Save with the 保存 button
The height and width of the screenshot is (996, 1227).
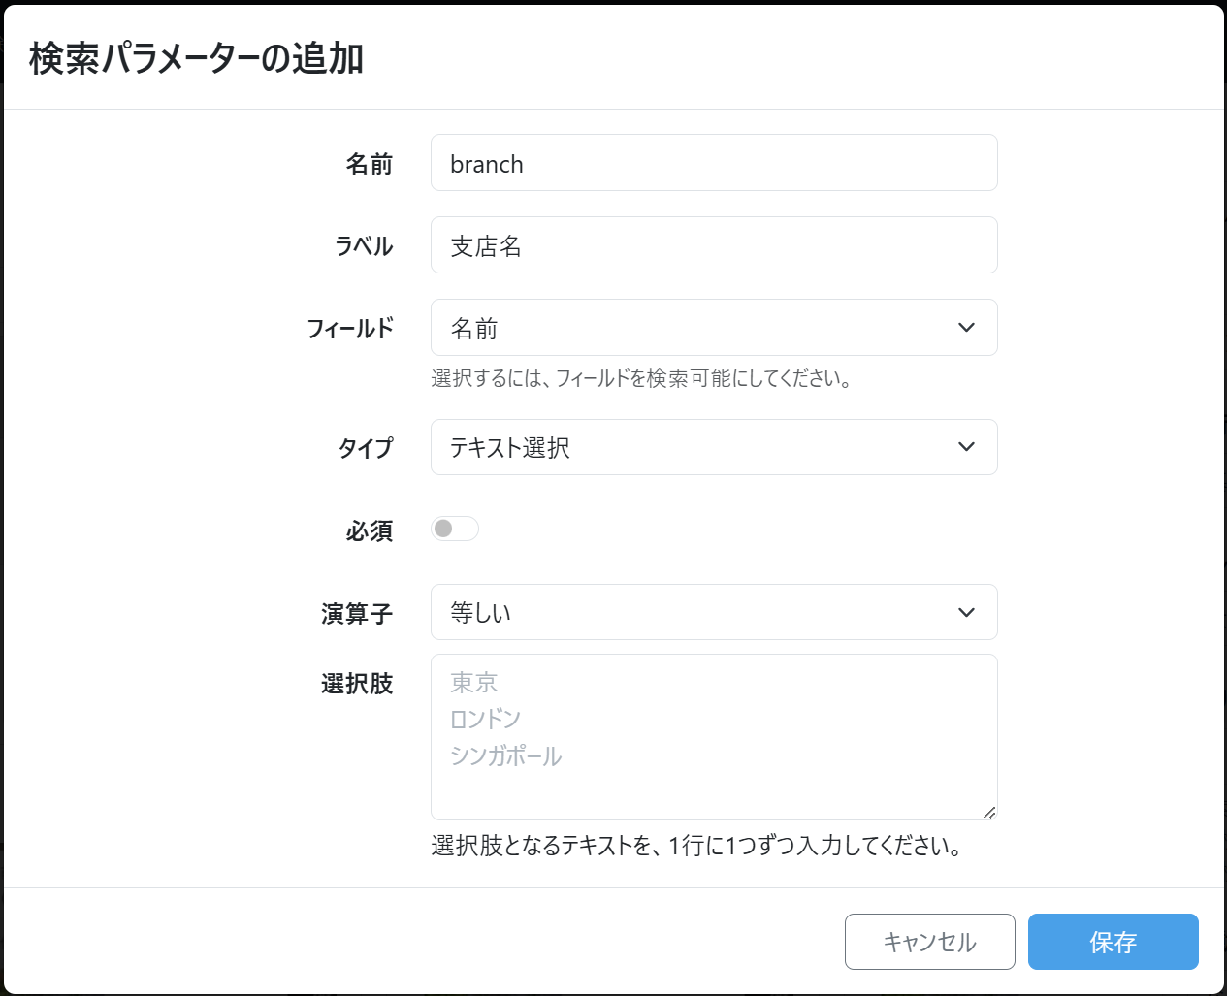click(x=1113, y=942)
